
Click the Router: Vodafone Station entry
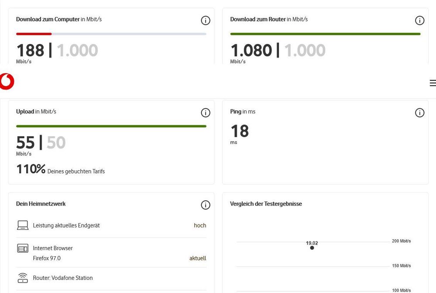(x=63, y=278)
